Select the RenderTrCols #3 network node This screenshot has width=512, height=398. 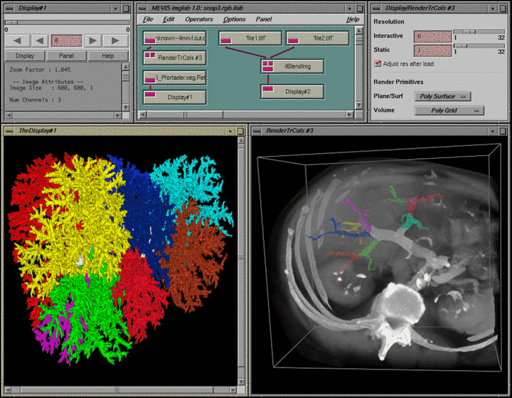174,58
